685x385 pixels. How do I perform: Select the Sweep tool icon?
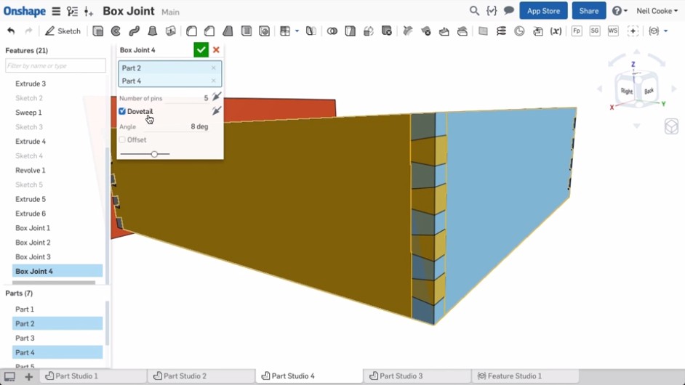tap(135, 31)
